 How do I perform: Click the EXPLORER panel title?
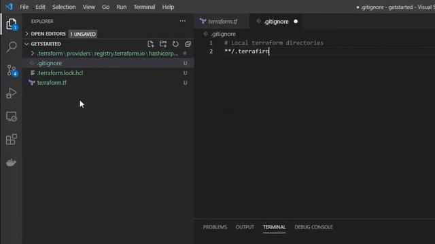pyautogui.click(x=42, y=21)
